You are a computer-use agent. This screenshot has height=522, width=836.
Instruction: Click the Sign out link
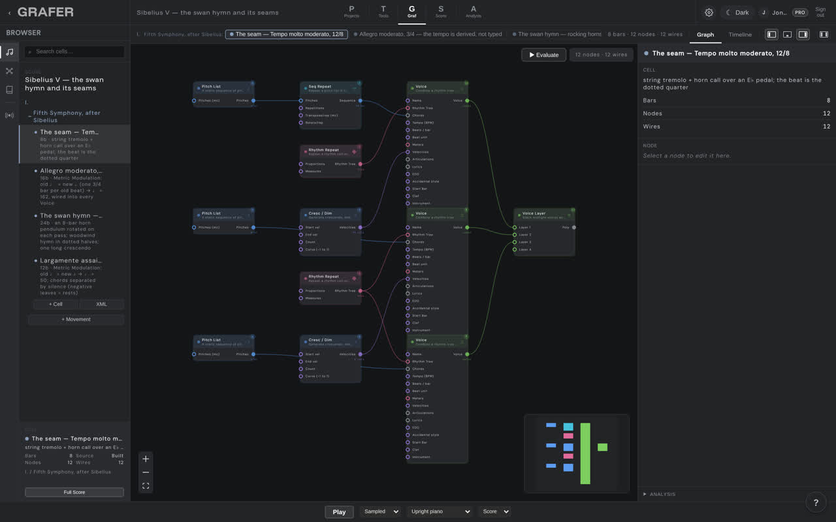coord(820,12)
